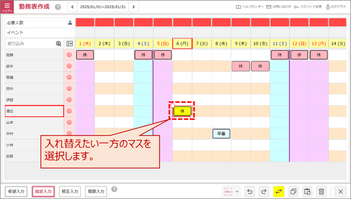Toggle the 指定入力 mode button
This screenshot has width=351, height=199.
43,192
